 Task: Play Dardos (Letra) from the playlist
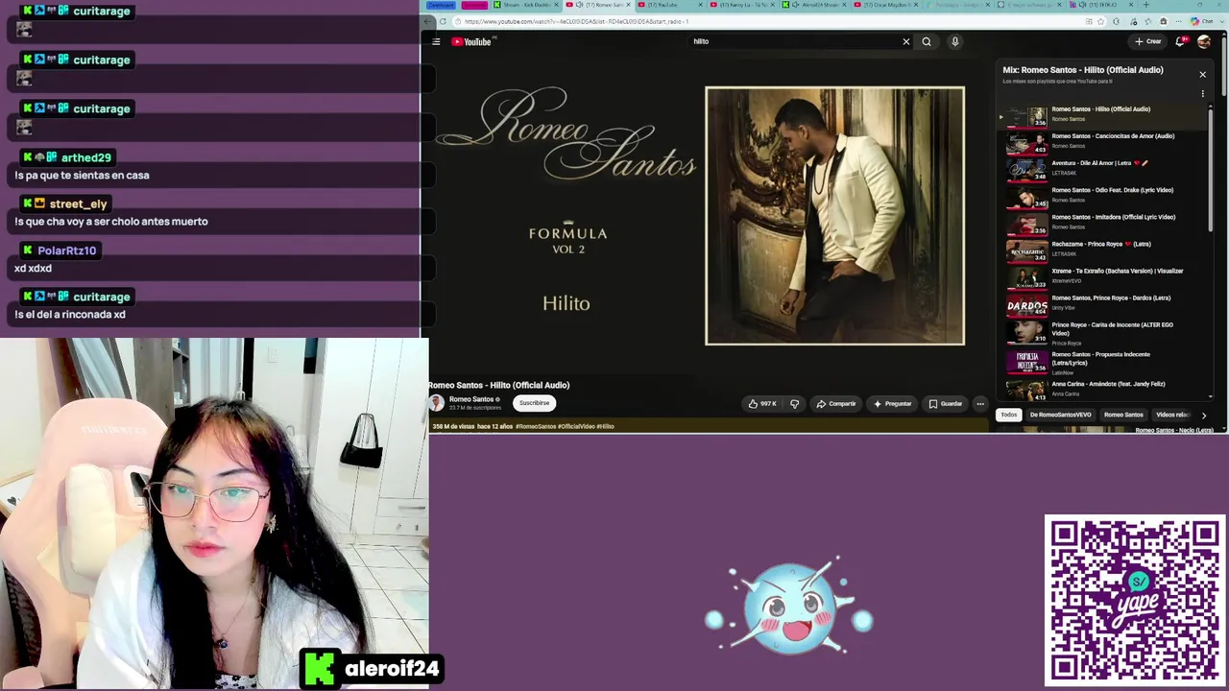1102,304
